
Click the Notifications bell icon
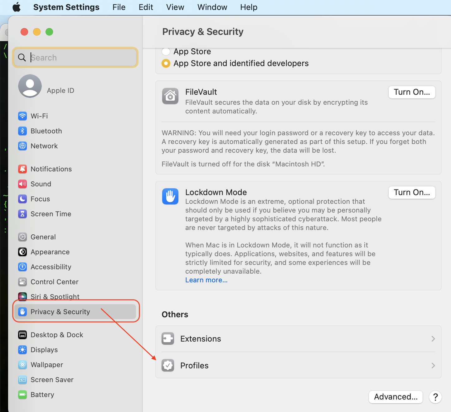22,169
